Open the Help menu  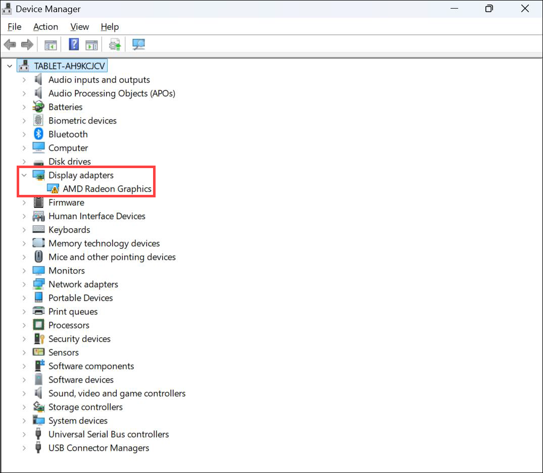click(x=110, y=27)
